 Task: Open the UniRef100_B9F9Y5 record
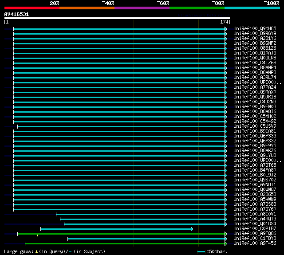[255, 146]
